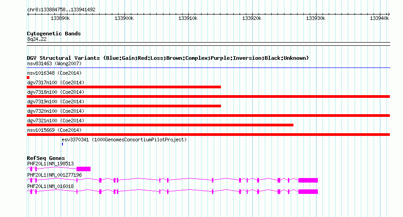Click the 133910k ruler tick label
Image resolution: width=403 pixels, height=217 pixels.
point(188,18)
